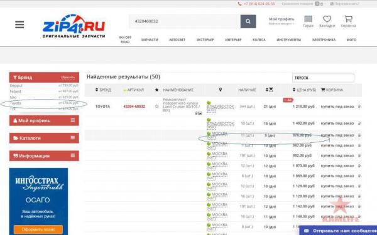Open bookmarks via the heart icon
Viewport: 377px width, 235px height.
(327, 21)
